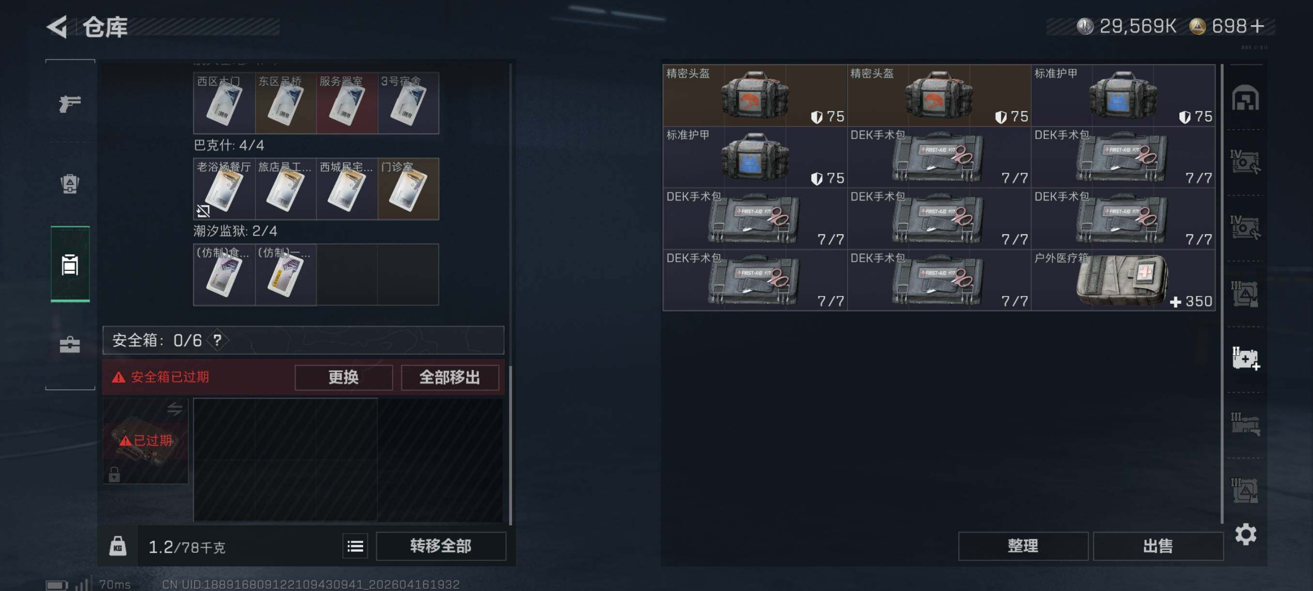This screenshot has height=591, width=1313.
Task: Click 整理 to sort inventory
Action: (x=1023, y=546)
